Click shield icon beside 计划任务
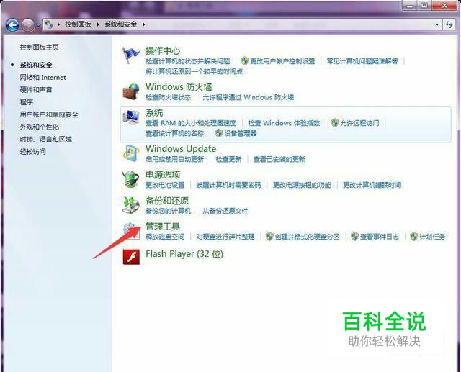461x372 pixels. (414, 236)
